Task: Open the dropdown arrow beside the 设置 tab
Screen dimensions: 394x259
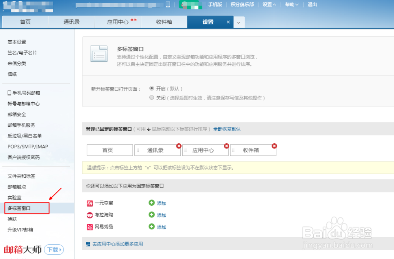Action: click(x=238, y=22)
